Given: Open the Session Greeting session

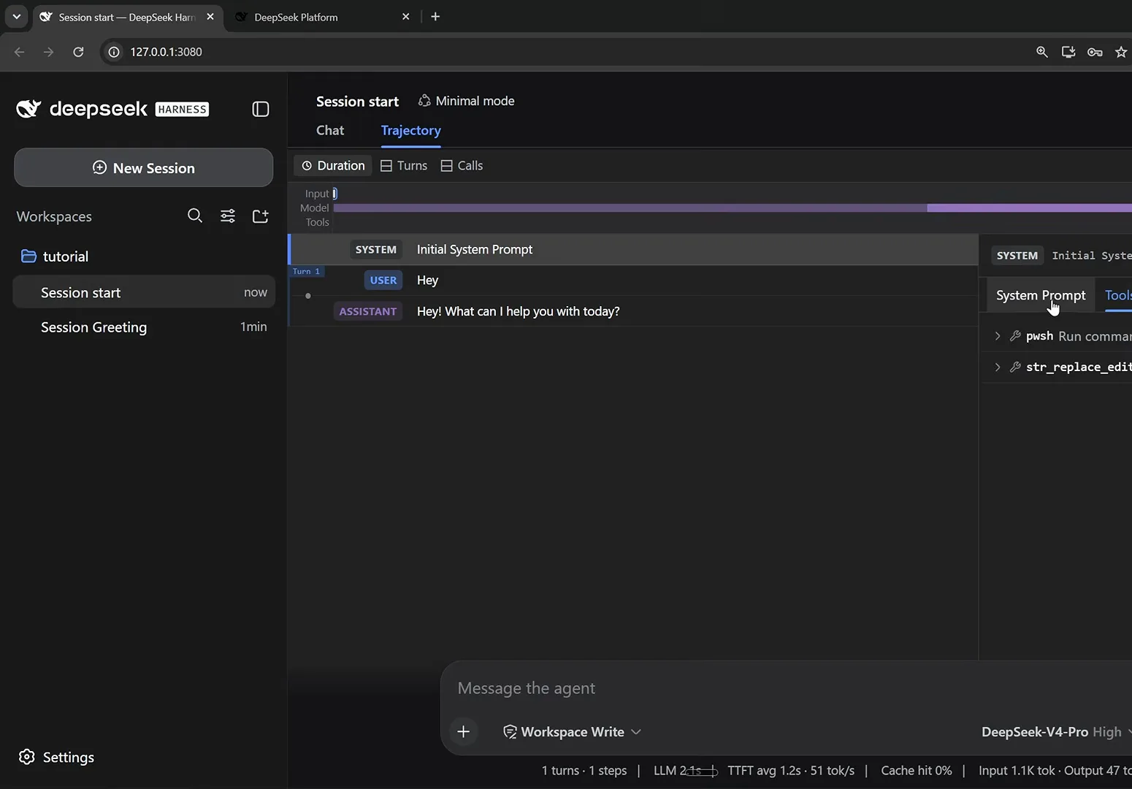Looking at the screenshot, I should click(144, 327).
